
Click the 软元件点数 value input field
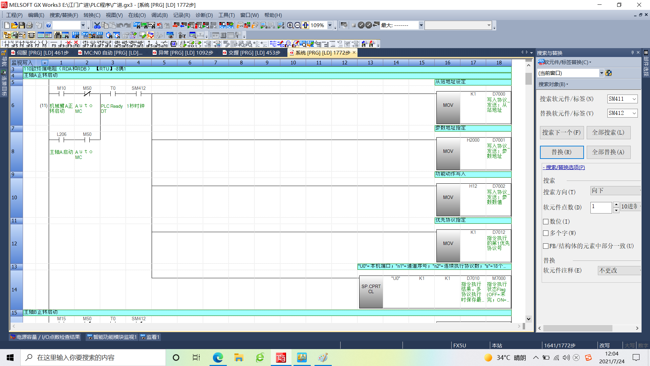pos(601,207)
